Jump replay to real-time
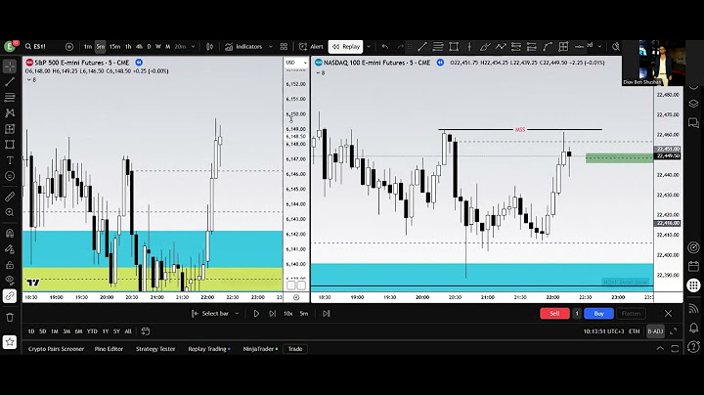This screenshot has height=395, width=704. [327, 313]
